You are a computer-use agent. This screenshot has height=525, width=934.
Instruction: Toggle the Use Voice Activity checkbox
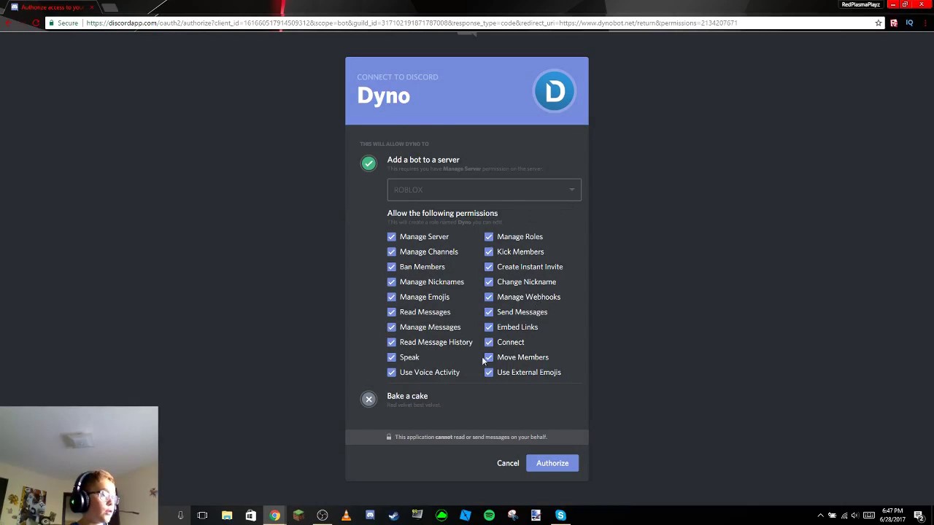click(392, 372)
